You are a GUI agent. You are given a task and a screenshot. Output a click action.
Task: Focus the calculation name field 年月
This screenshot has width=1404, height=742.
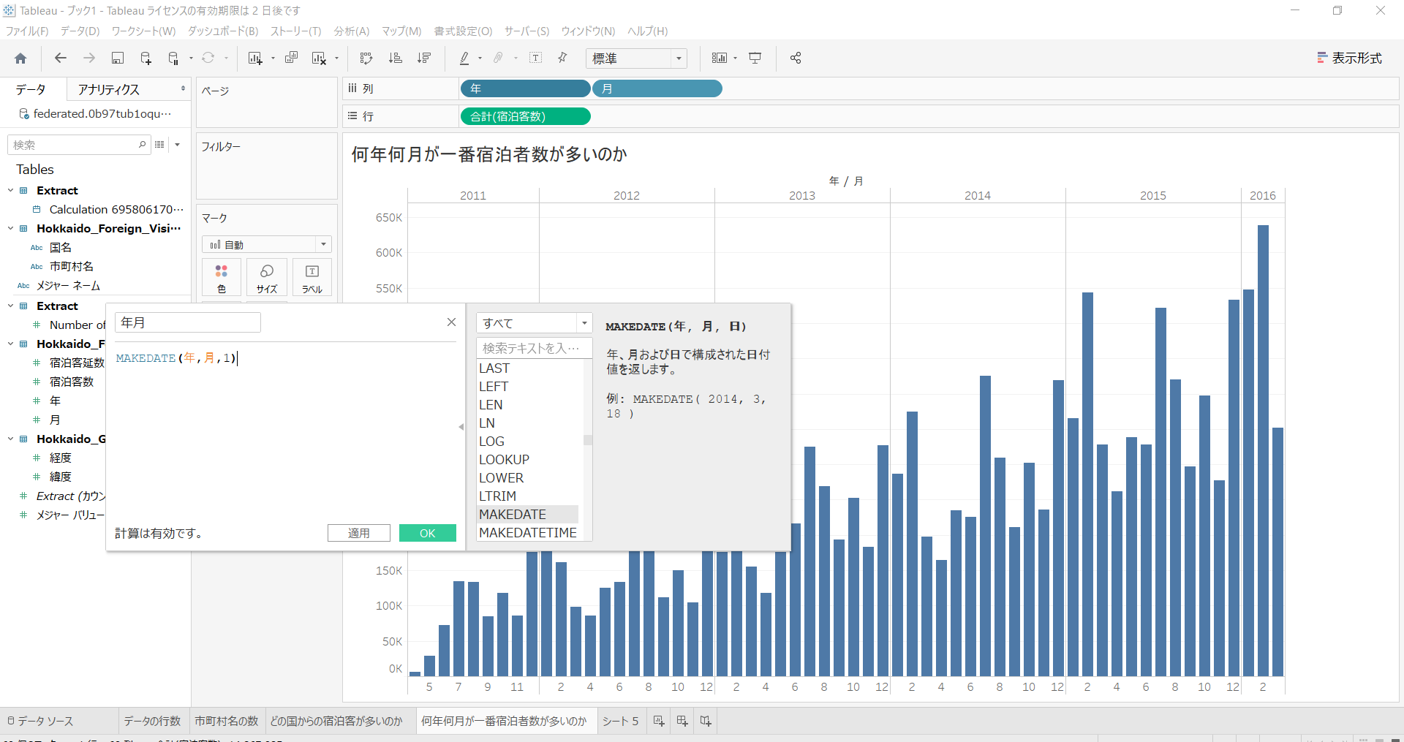(188, 322)
